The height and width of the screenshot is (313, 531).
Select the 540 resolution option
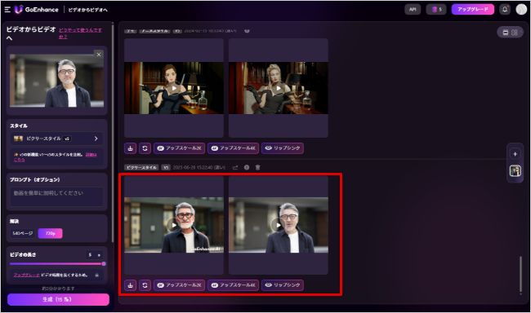click(x=23, y=233)
